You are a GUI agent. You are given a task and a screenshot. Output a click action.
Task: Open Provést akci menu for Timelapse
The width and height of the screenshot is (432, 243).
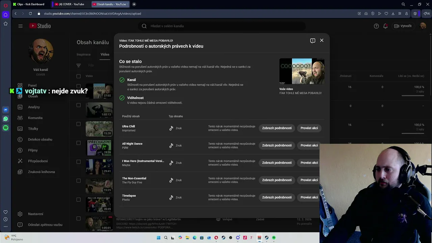tap(309, 197)
